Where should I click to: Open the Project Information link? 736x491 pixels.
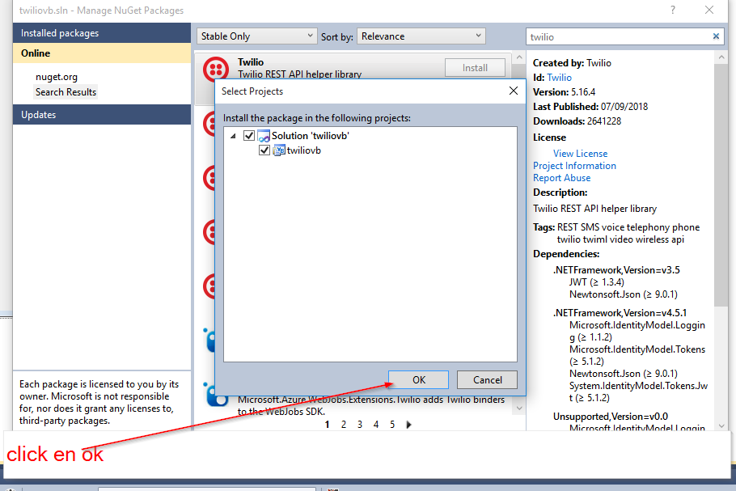pos(574,166)
